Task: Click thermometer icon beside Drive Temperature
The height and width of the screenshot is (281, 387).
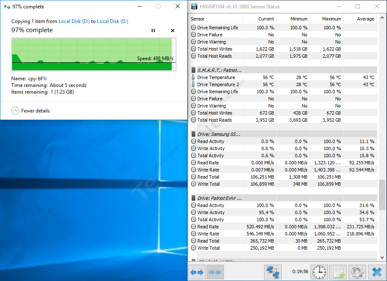Action: click(x=193, y=77)
